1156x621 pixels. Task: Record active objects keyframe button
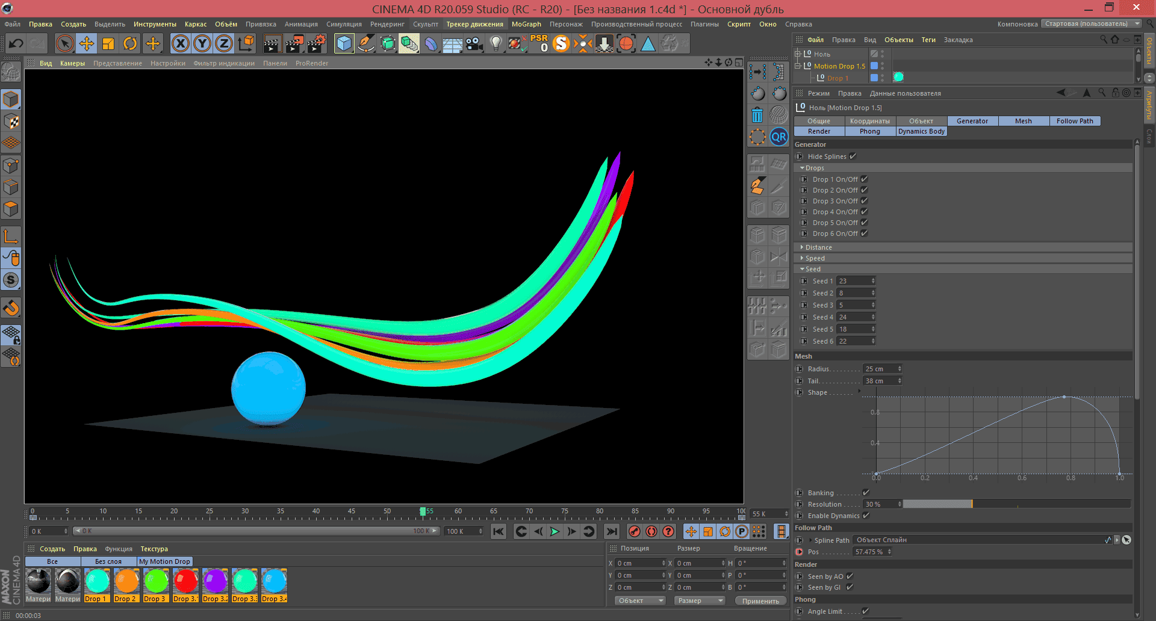point(634,531)
